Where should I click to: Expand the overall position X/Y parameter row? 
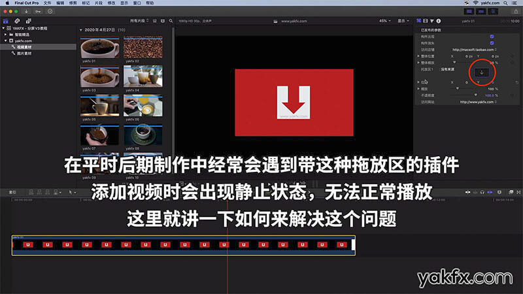tap(418, 56)
